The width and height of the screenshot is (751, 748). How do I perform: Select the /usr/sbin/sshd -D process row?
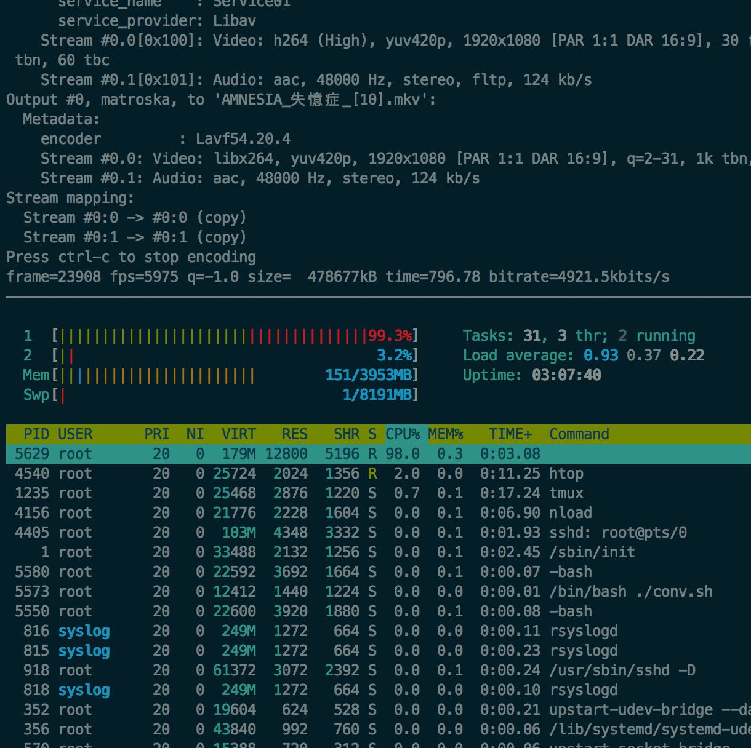(x=379, y=670)
